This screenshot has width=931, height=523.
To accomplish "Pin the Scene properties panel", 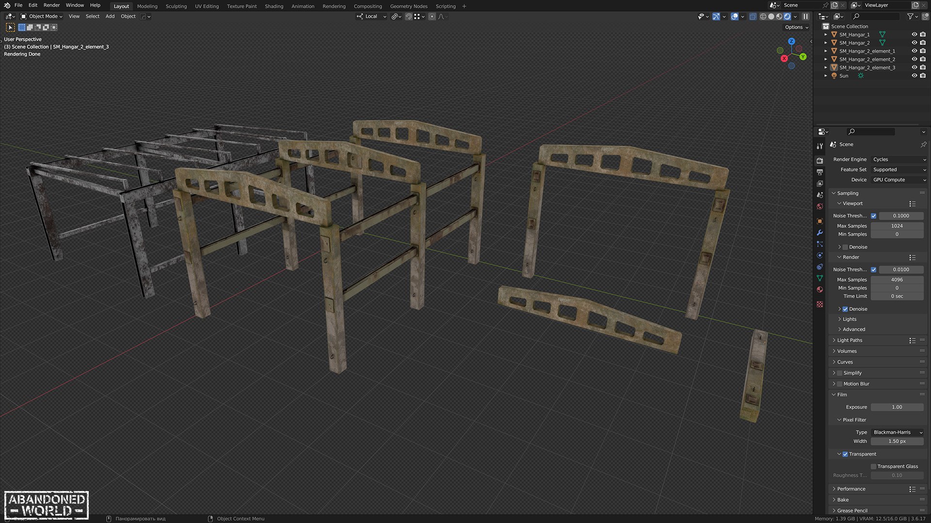I will 923,144.
